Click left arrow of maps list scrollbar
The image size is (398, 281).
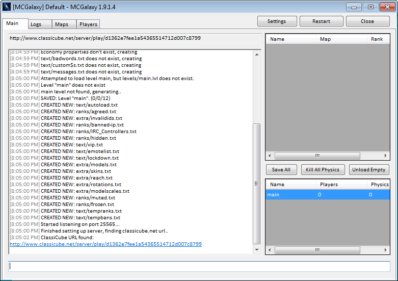tap(270, 250)
